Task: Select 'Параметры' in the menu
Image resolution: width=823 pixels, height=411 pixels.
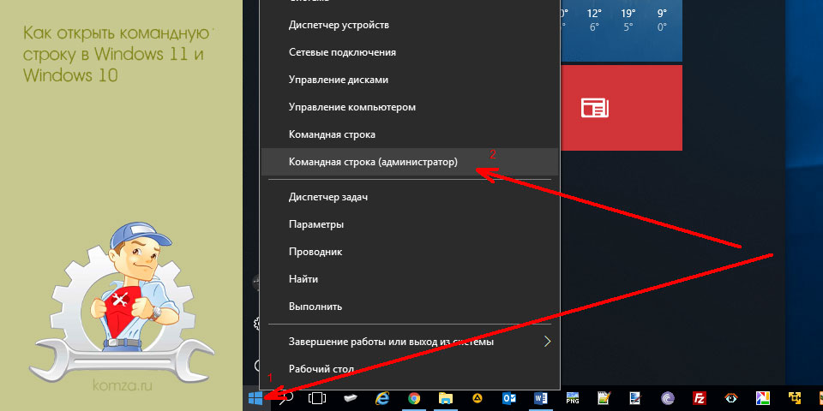Action: 410,224
